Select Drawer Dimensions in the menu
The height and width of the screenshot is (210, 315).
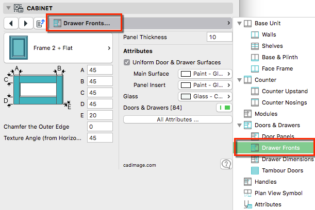tap(287, 159)
